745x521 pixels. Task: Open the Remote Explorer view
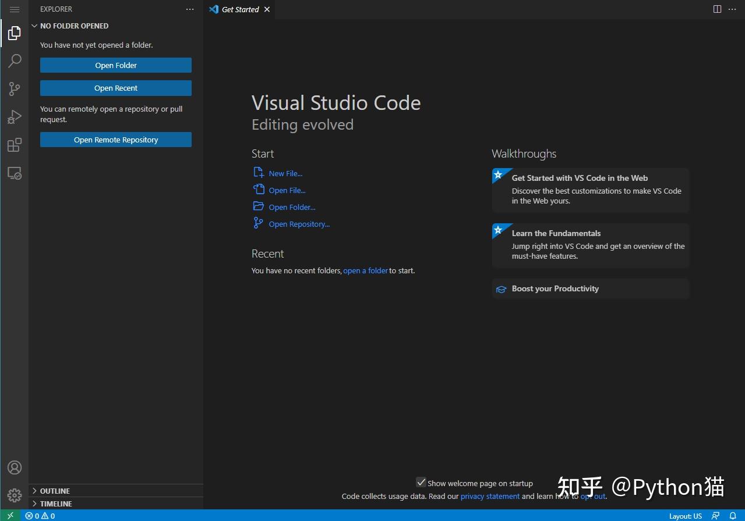15,173
